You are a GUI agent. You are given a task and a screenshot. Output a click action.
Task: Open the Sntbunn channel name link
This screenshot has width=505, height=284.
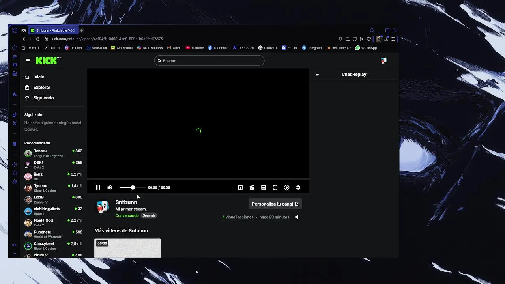click(x=126, y=202)
